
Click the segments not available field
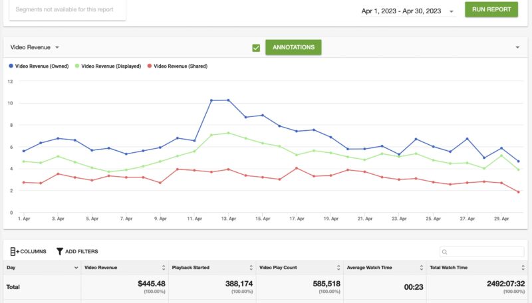(x=65, y=10)
